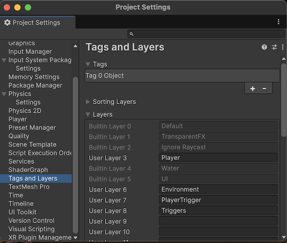Open Timeline settings
The height and width of the screenshot is (243, 287).
coord(21,203)
